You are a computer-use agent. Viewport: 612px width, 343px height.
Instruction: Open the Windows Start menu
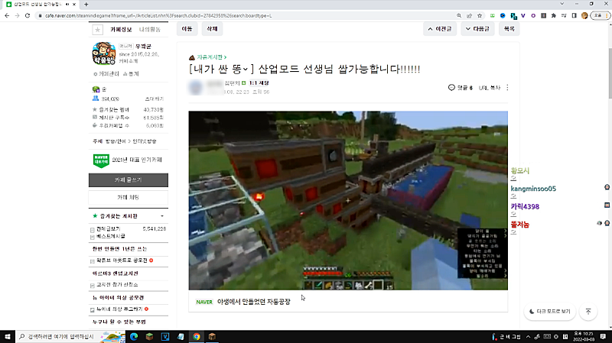pyautogui.click(x=8, y=337)
